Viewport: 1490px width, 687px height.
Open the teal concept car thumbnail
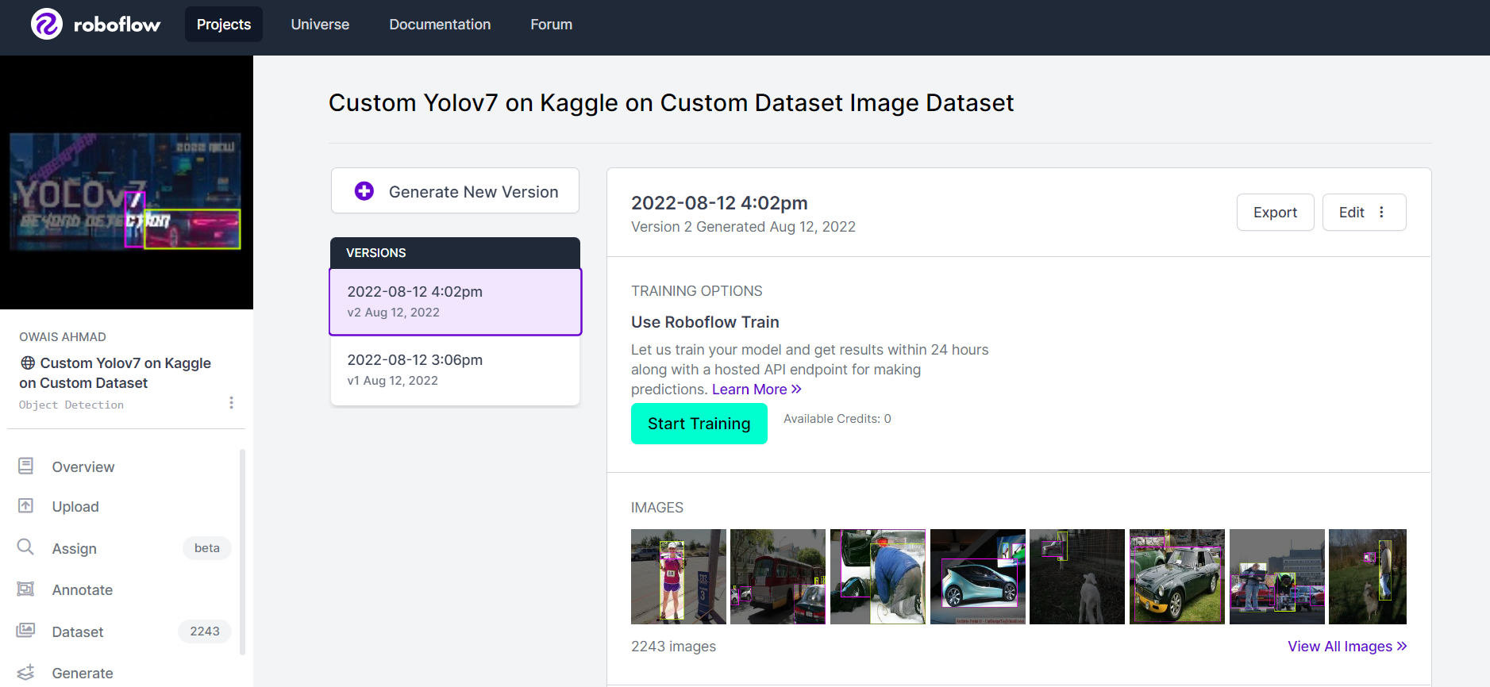pos(978,577)
